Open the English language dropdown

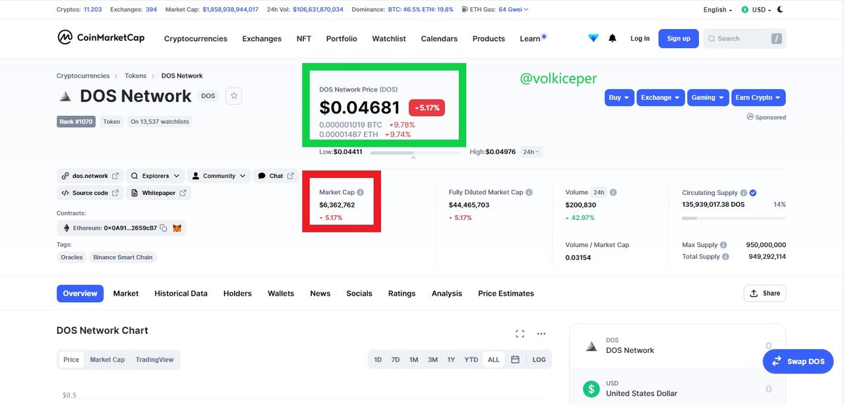coord(717,9)
